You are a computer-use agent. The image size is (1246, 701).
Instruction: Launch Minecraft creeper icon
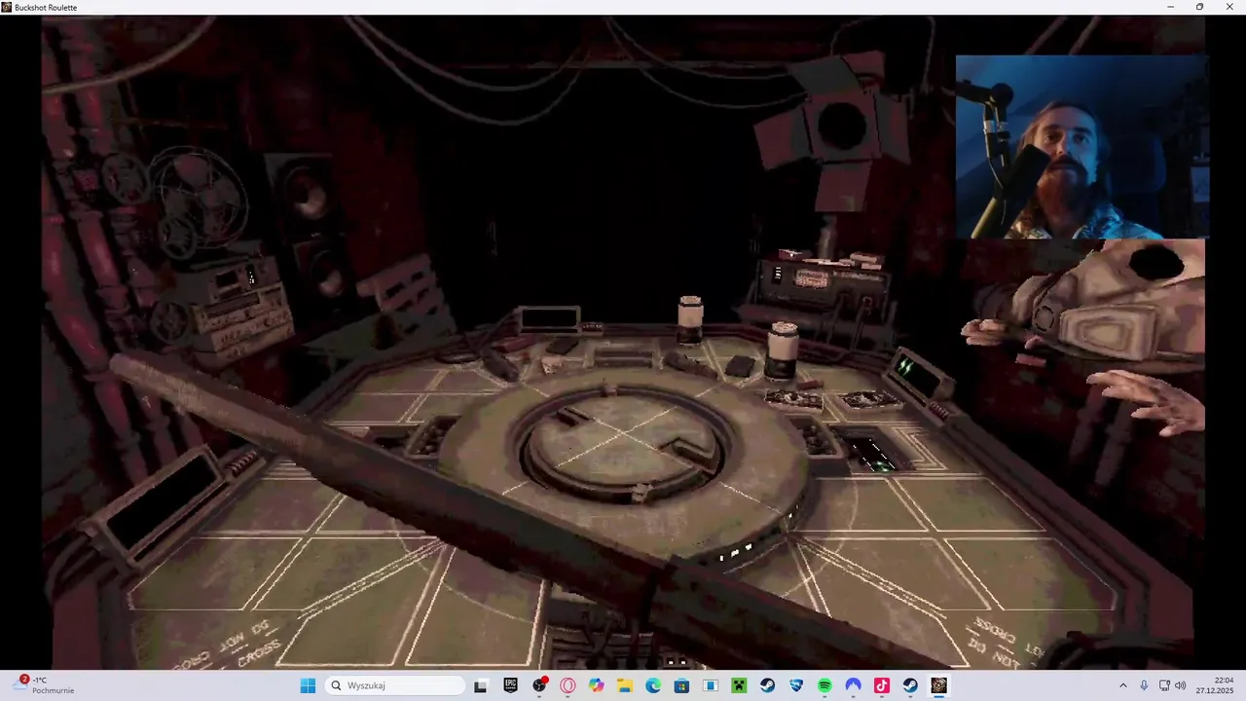739,685
